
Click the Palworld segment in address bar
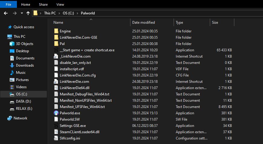point(88,13)
